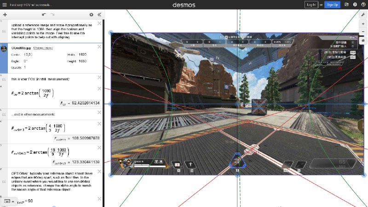Image resolution: width=368 pixels, height=207 pixels.
Task: Toggle visibility of the image thumbnail icon
Action: pos(4,49)
